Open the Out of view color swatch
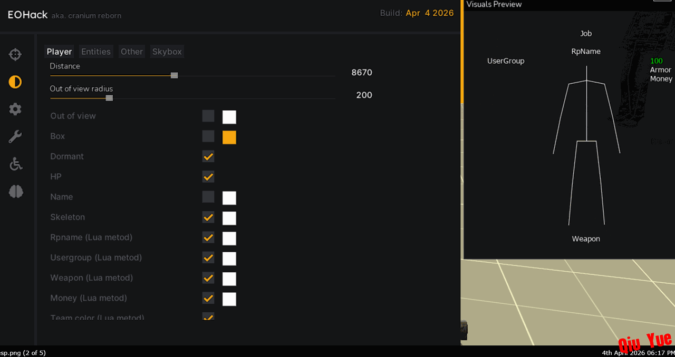This screenshot has height=357, width=675. [229, 117]
